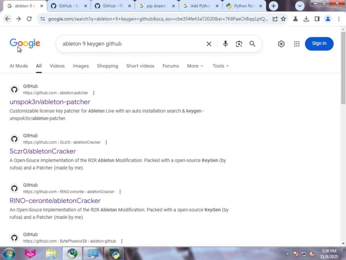
Task: Show hidden system tray icons arrow
Action: [288, 254]
